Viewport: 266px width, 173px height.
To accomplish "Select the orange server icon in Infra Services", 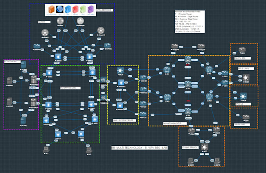I will tap(51, 9).
